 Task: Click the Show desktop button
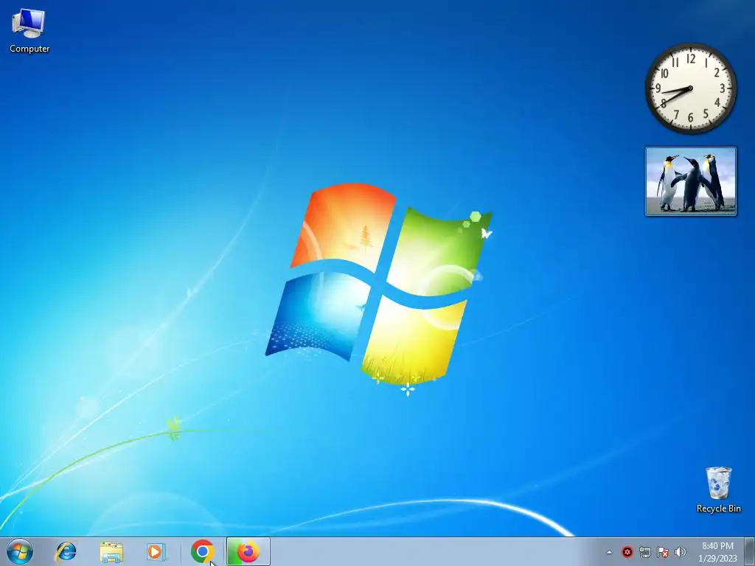[x=749, y=551]
